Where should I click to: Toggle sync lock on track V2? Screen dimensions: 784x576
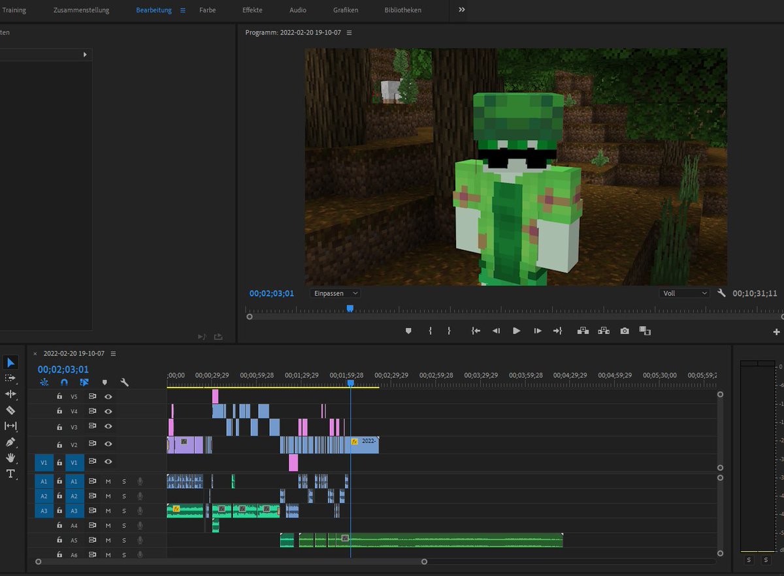click(92, 444)
